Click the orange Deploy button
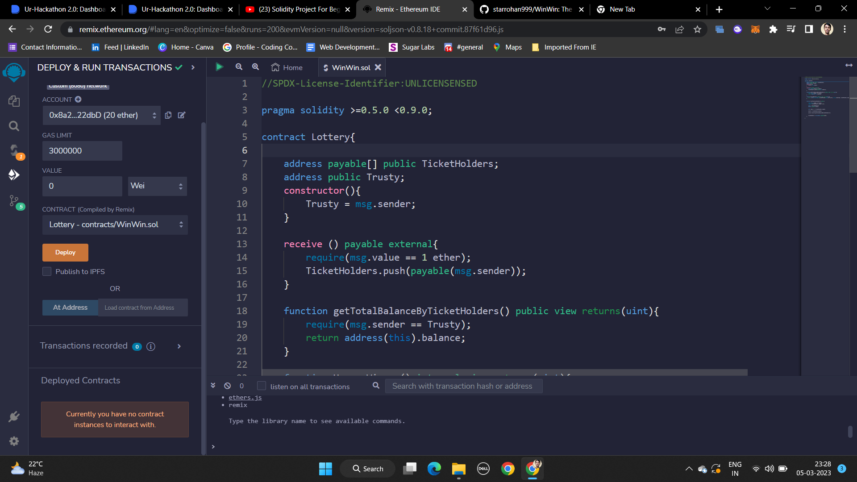The width and height of the screenshot is (857, 482). pos(65,253)
